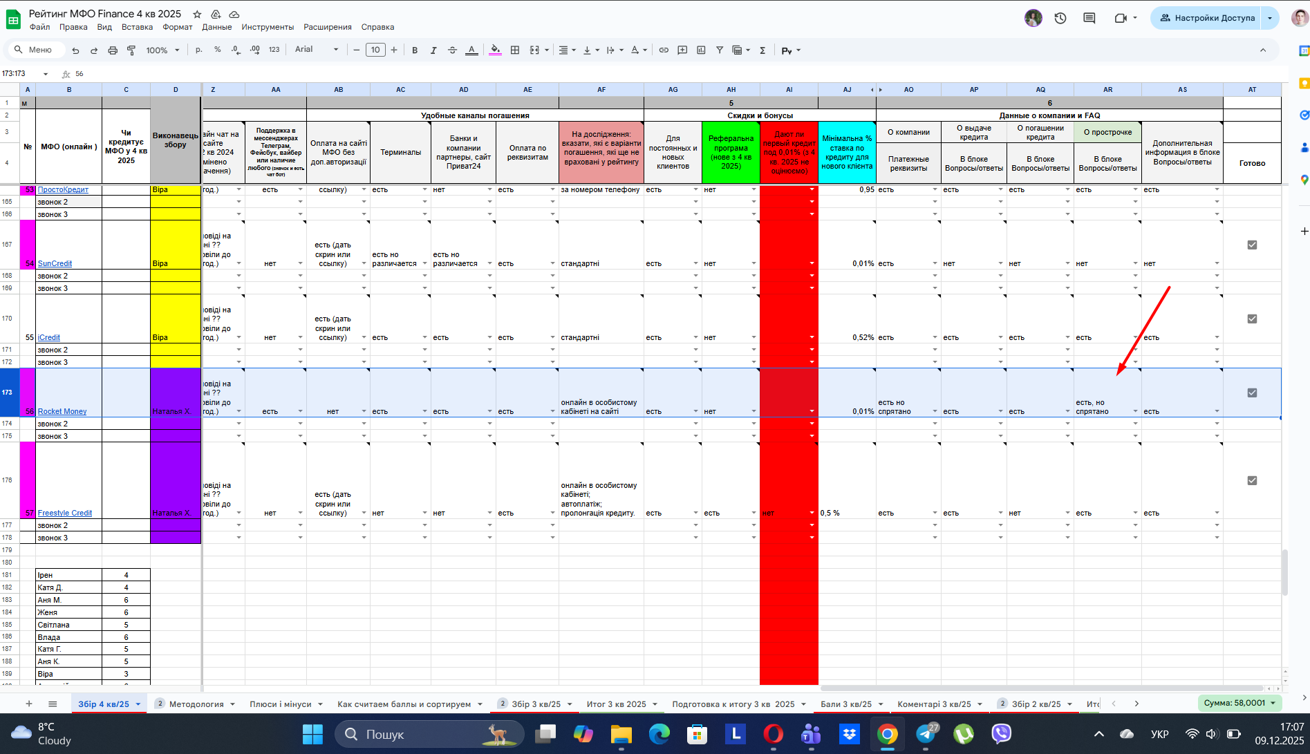
Task: Open the Методология tab menu arrow
Action: coord(232,704)
